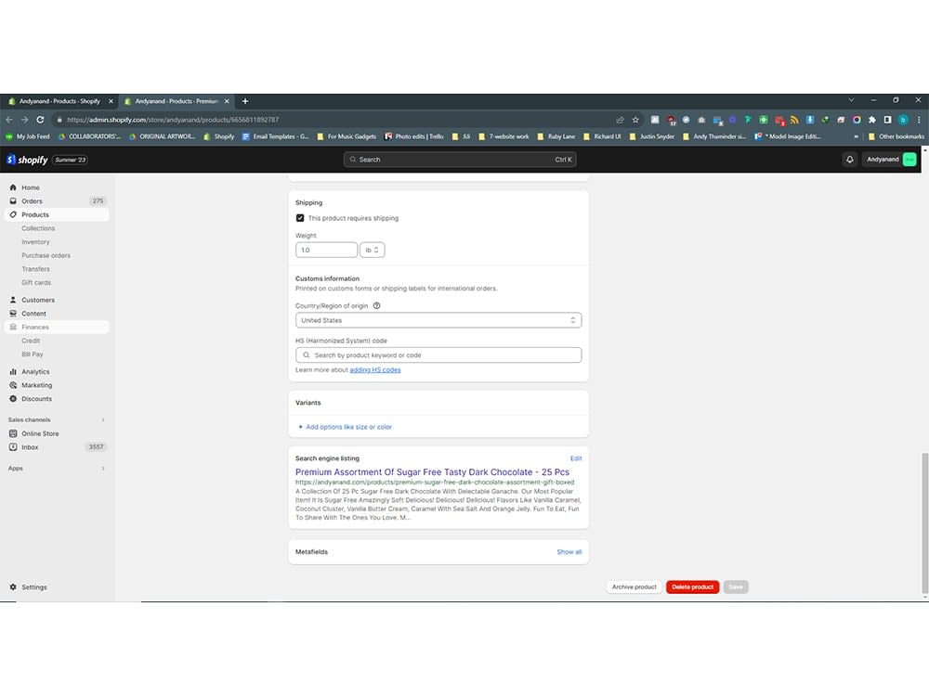This screenshot has width=929, height=696.
Task: Click the Archive product button
Action: point(634,587)
